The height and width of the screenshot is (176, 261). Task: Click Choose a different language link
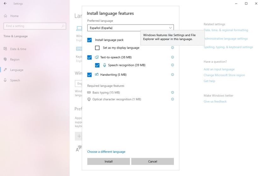[106, 152]
